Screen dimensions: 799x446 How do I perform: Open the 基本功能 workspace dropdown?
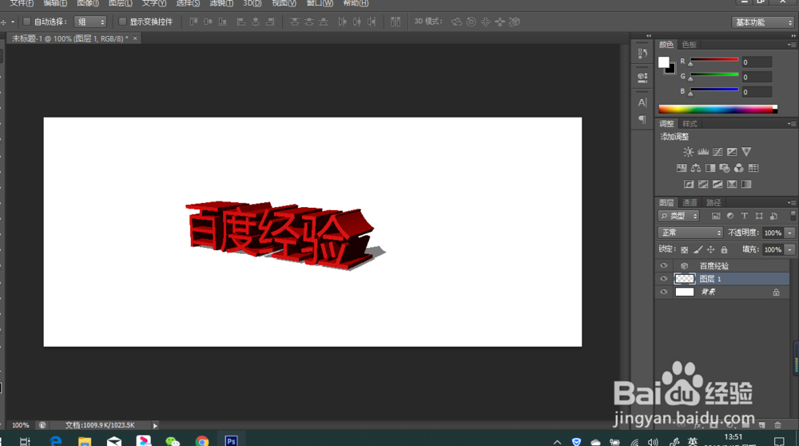(763, 22)
